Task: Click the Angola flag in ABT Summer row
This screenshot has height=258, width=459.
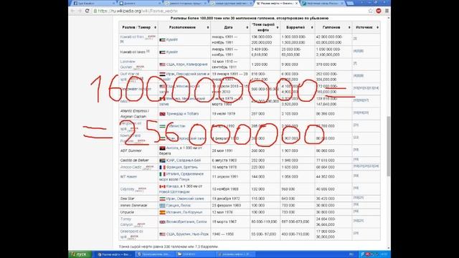Action: (163, 148)
